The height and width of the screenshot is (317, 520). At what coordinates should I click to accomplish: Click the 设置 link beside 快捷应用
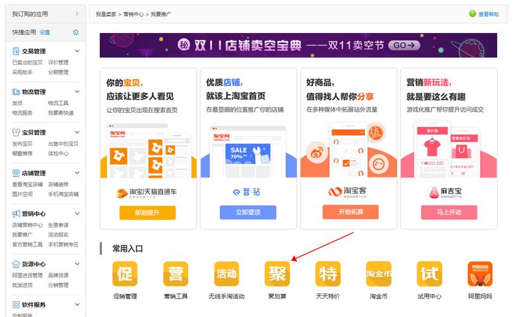click(x=45, y=32)
